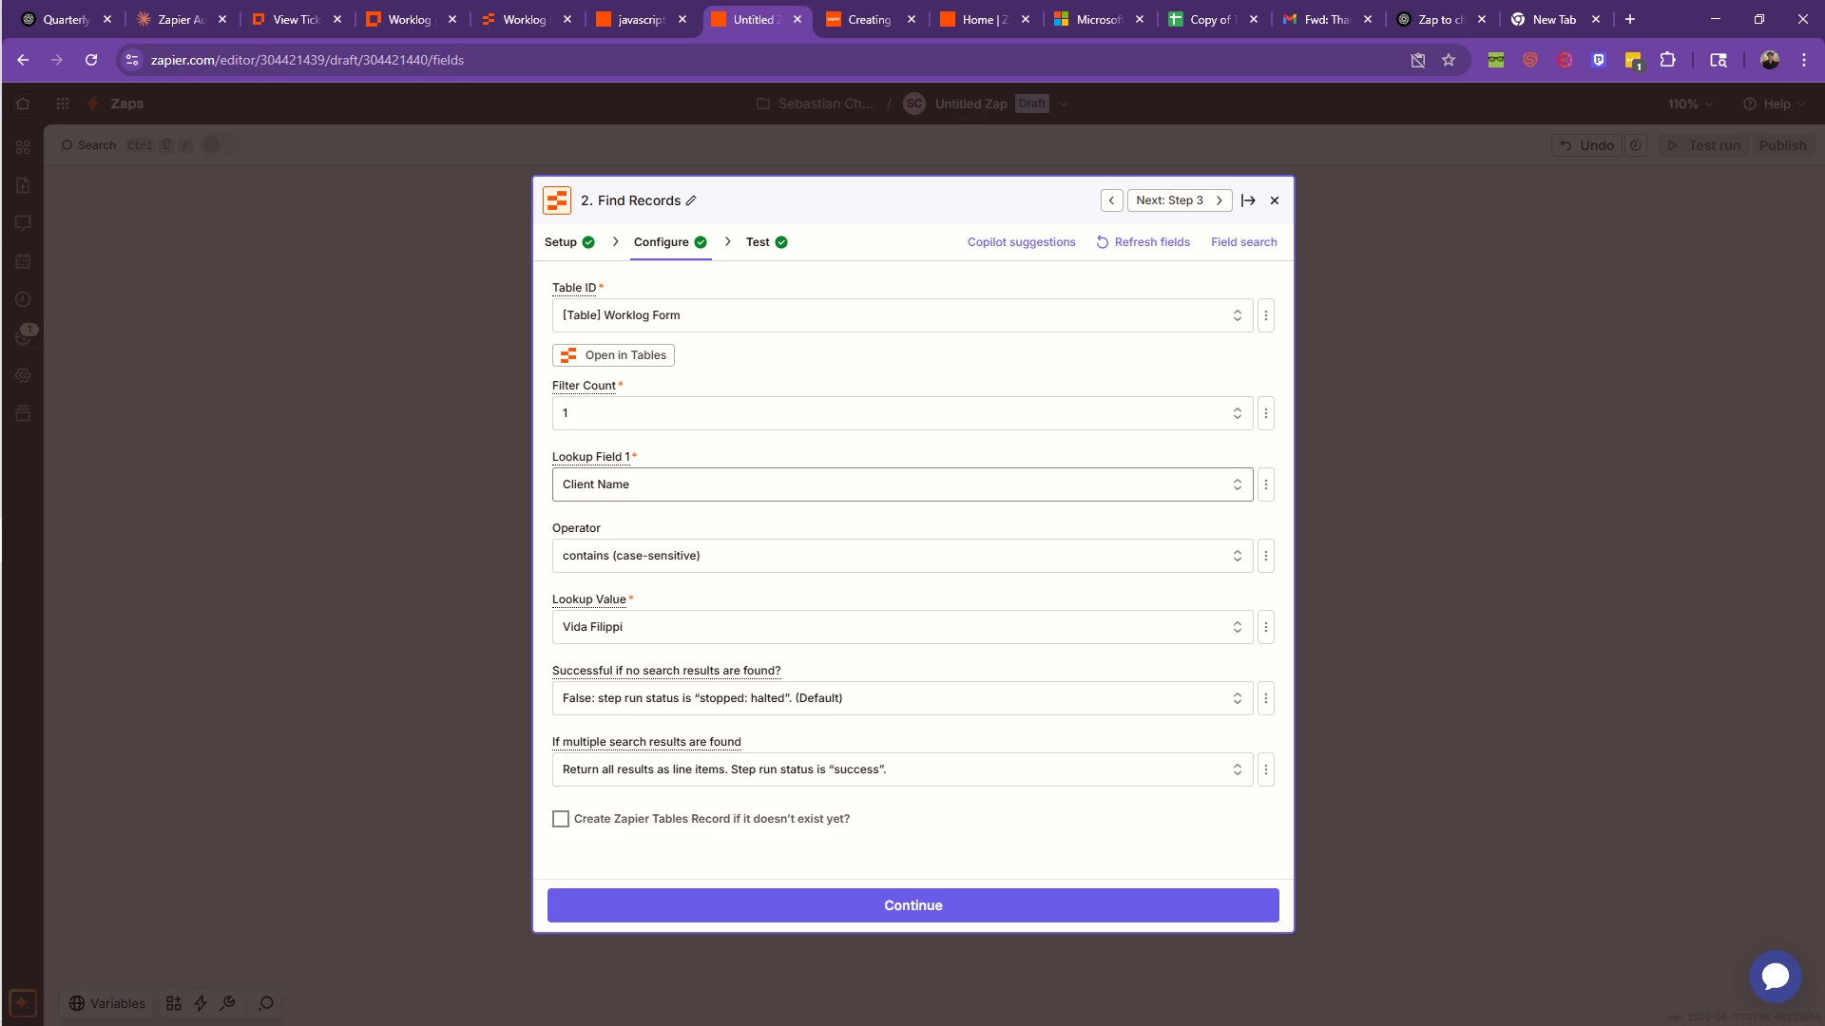
Task: Click the Undo button
Action: [x=1586, y=145]
